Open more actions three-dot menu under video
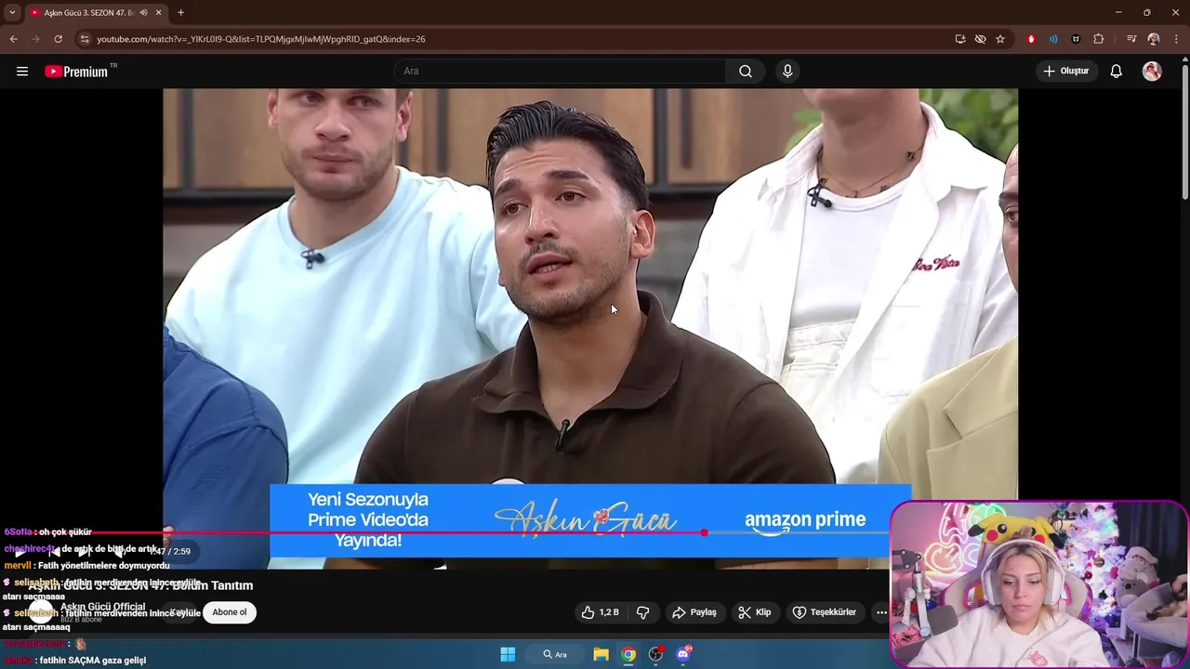 (x=881, y=612)
